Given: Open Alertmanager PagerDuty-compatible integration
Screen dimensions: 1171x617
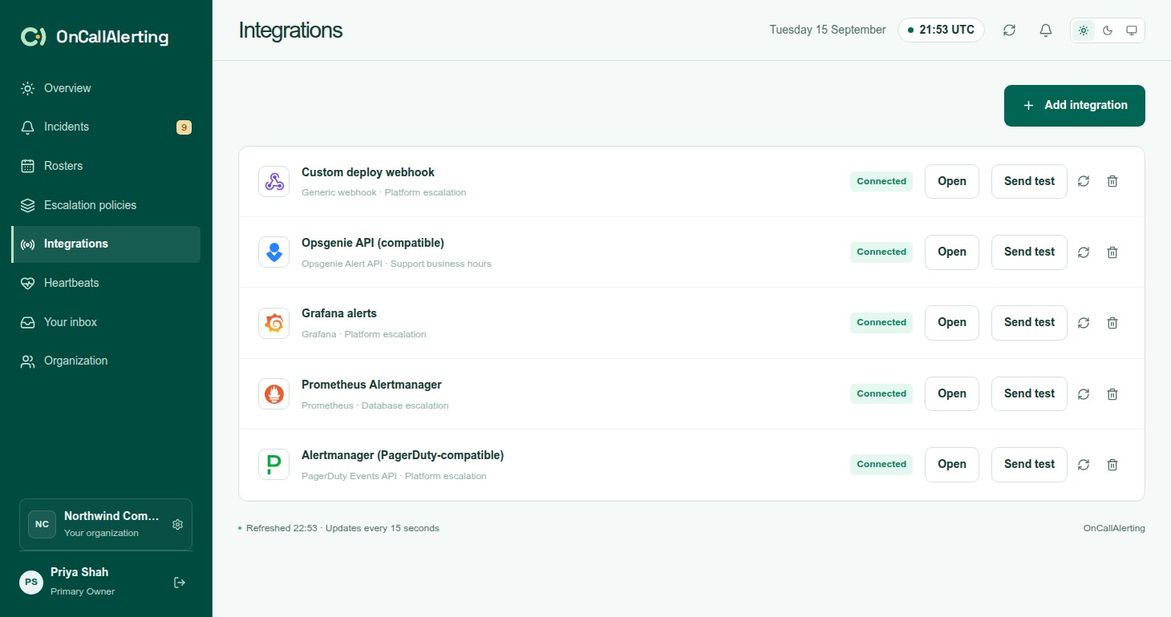Looking at the screenshot, I should click(952, 464).
